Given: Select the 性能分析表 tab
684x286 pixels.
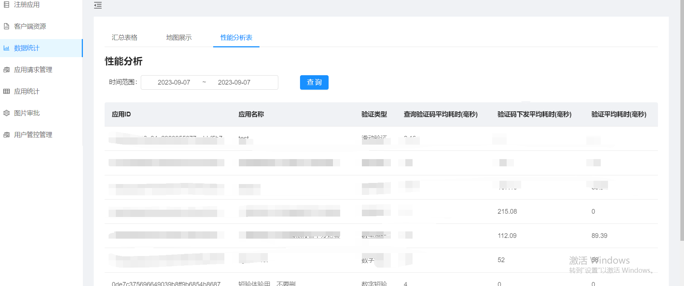Looking at the screenshot, I should tap(236, 38).
